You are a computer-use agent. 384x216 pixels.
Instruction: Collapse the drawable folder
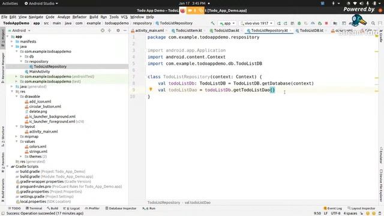tap(16, 97)
